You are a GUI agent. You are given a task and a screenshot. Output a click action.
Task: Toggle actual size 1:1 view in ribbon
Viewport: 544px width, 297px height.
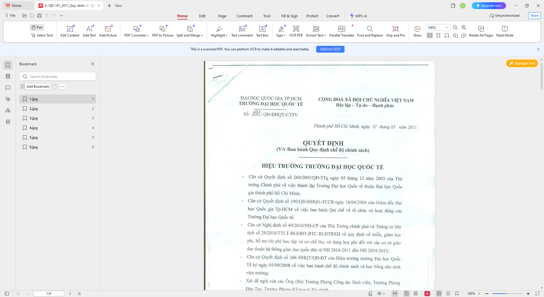[x=430, y=35]
